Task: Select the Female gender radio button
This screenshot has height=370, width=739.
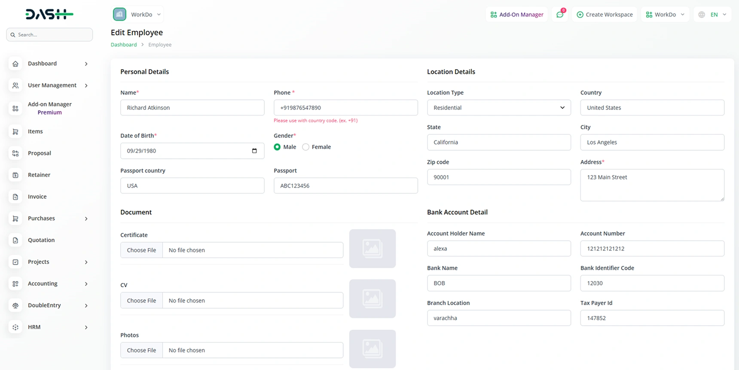Action: (305, 147)
